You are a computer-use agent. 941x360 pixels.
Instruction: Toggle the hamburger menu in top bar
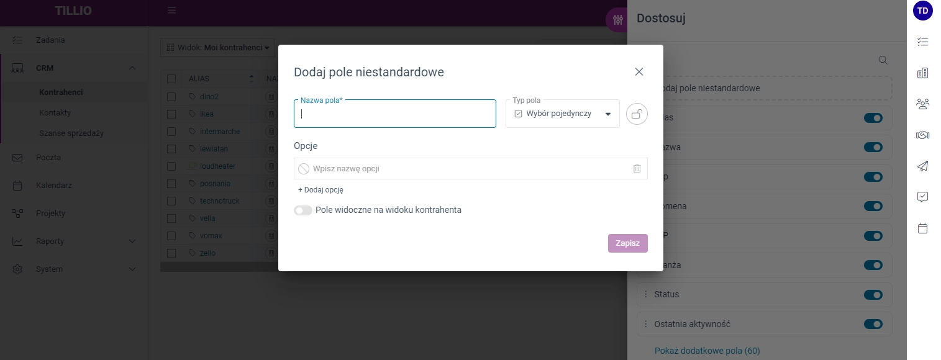click(172, 10)
